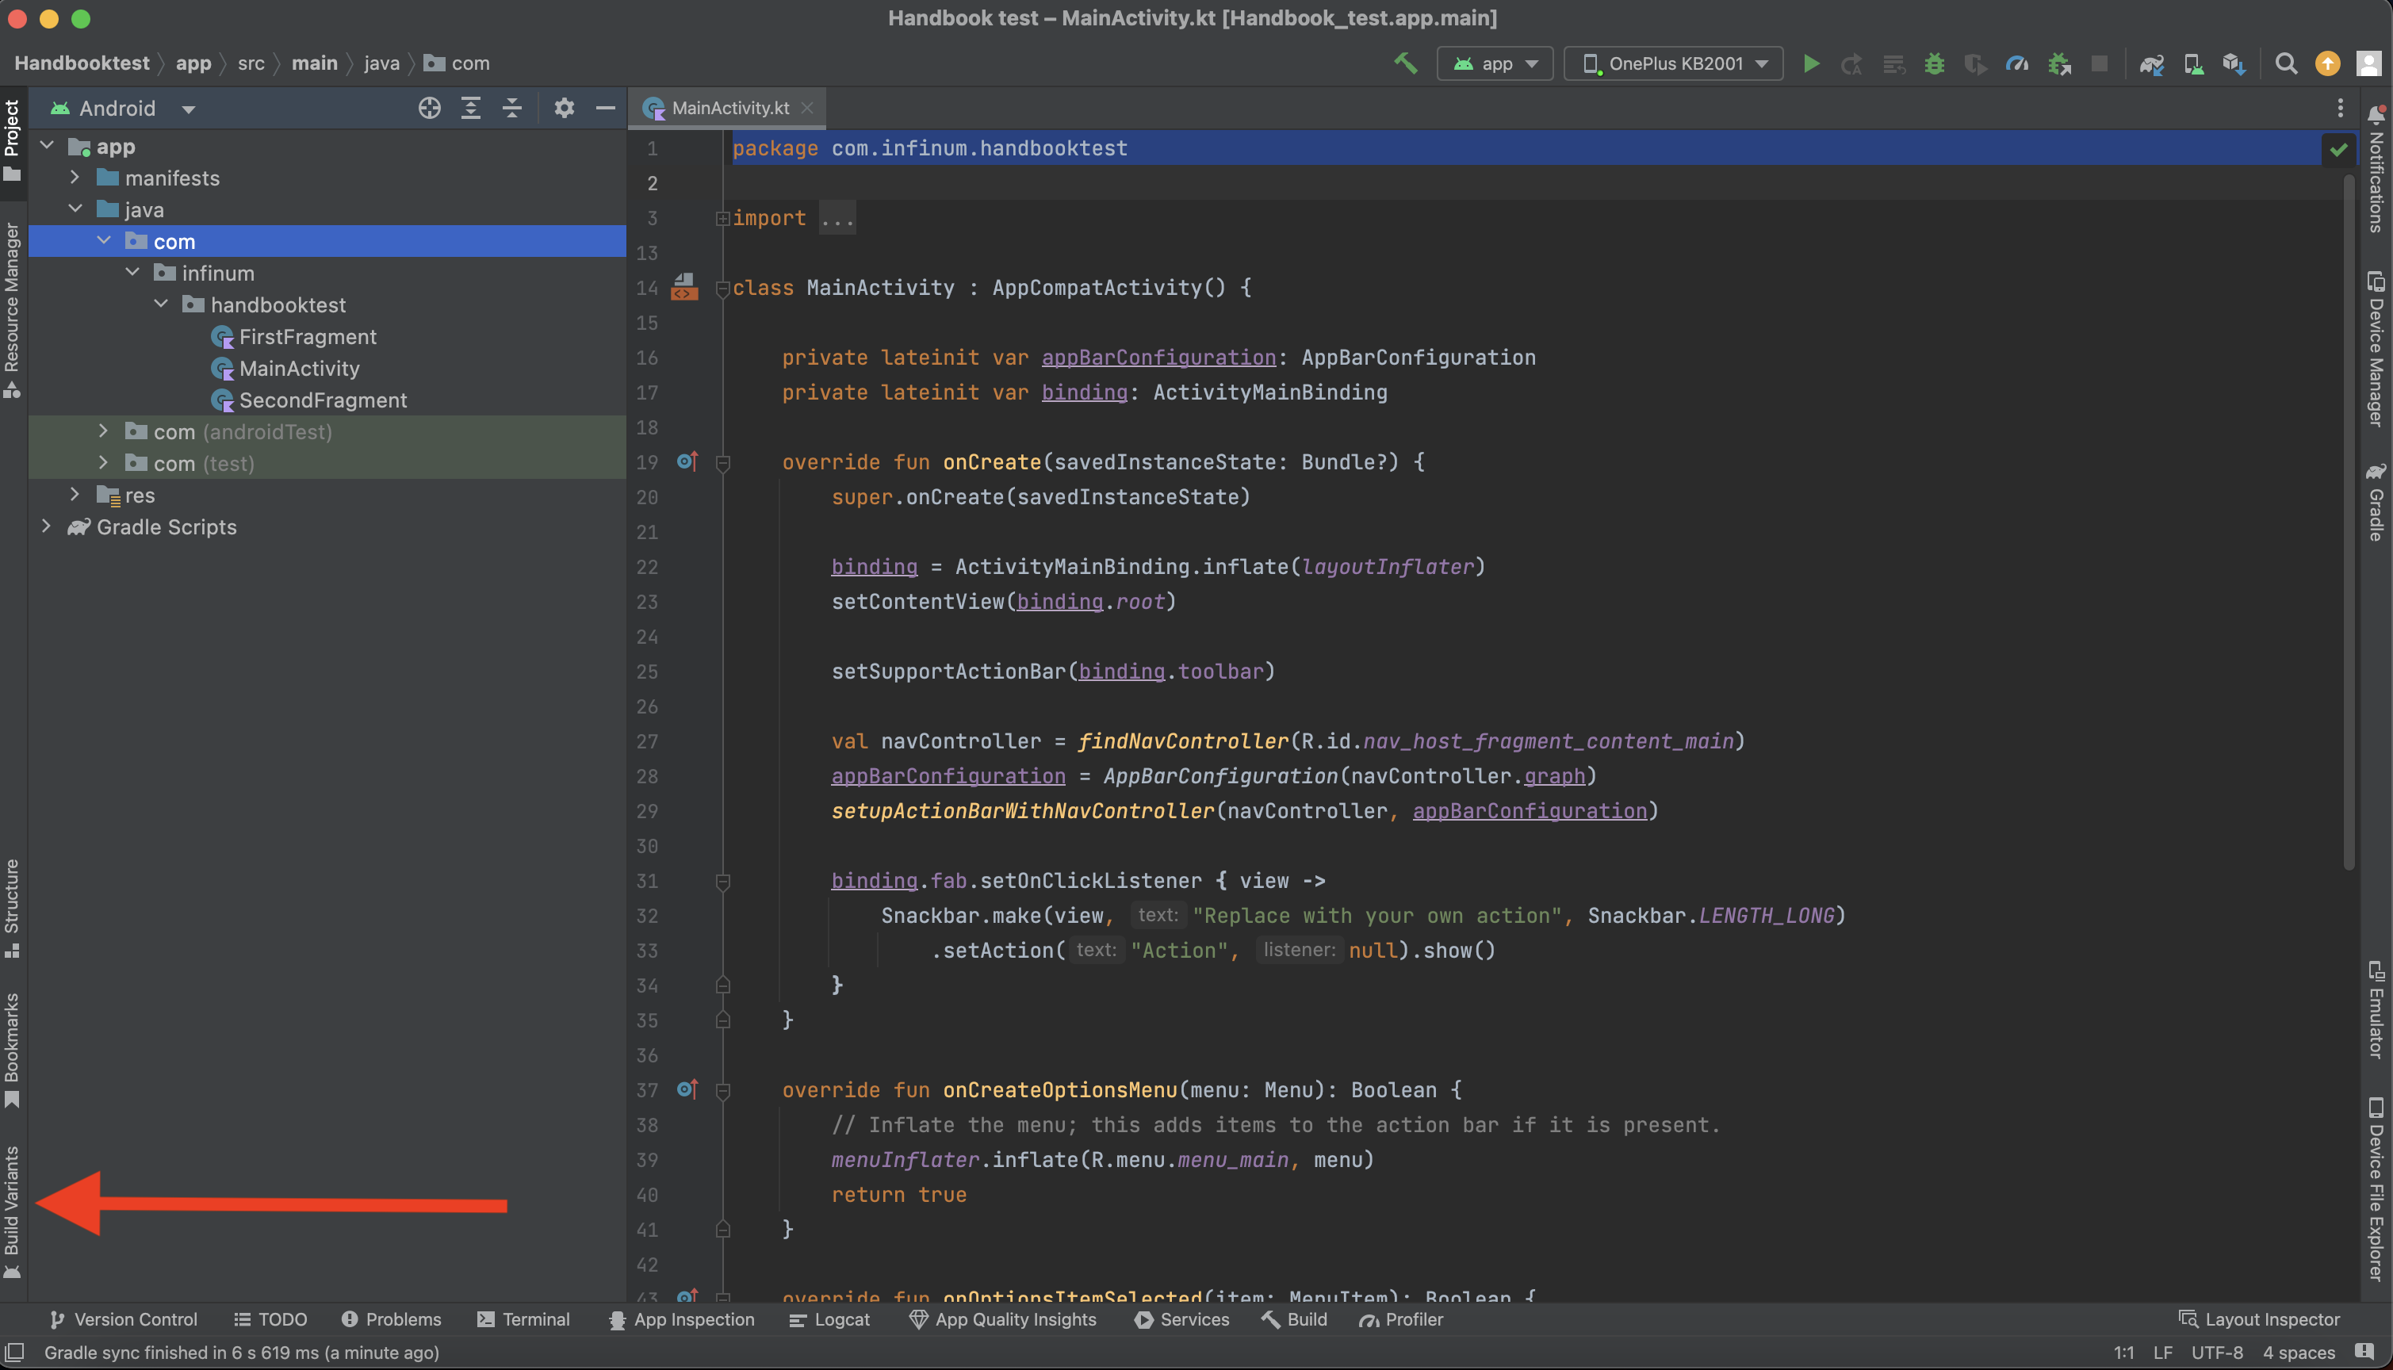The width and height of the screenshot is (2393, 1370).
Task: Open the user account avatar icon
Action: [x=2368, y=63]
